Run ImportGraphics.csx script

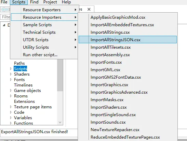click(128, 85)
